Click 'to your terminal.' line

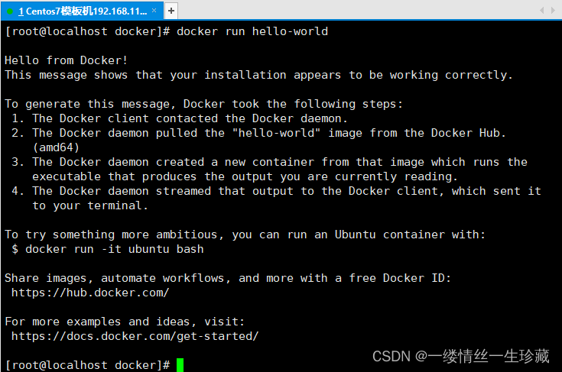tap(90, 205)
